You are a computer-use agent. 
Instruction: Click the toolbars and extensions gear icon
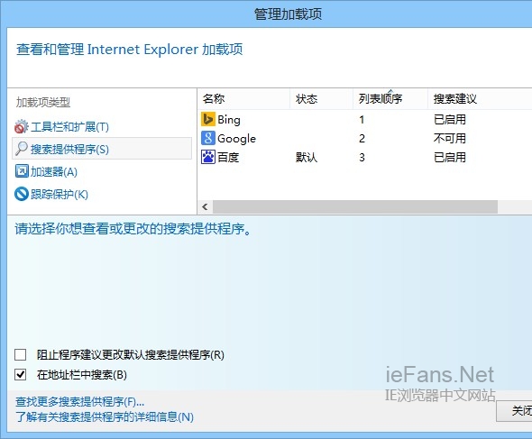[x=22, y=126]
